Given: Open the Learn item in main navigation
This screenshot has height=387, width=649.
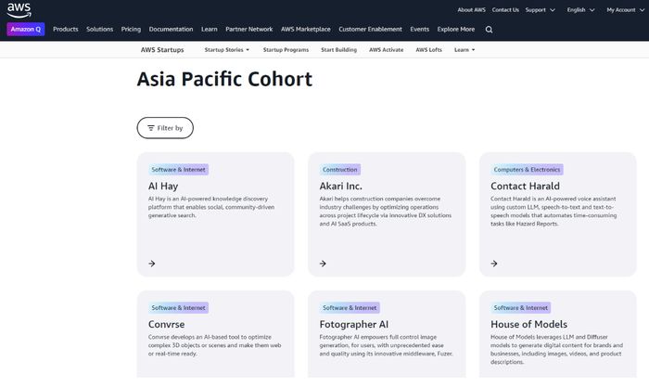Looking at the screenshot, I should (209, 30).
